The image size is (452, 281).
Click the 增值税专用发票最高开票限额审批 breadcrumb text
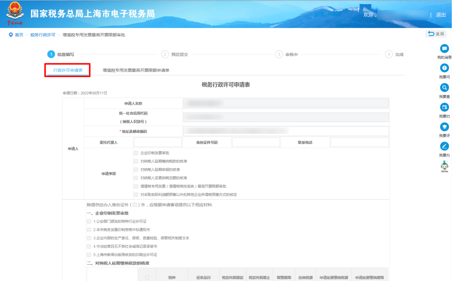pos(94,35)
